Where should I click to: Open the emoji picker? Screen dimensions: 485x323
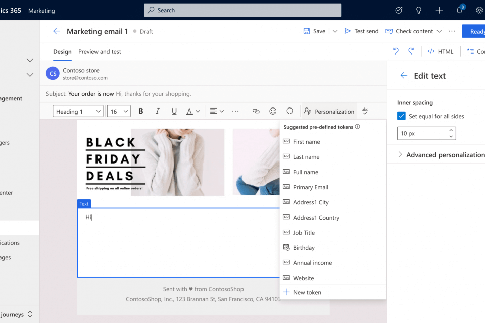click(x=273, y=111)
